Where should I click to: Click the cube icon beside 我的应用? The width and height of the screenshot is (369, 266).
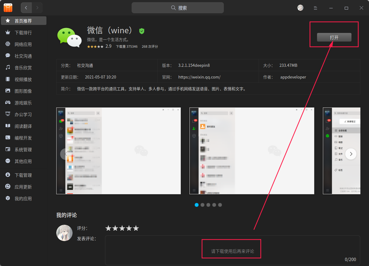coord(8,198)
